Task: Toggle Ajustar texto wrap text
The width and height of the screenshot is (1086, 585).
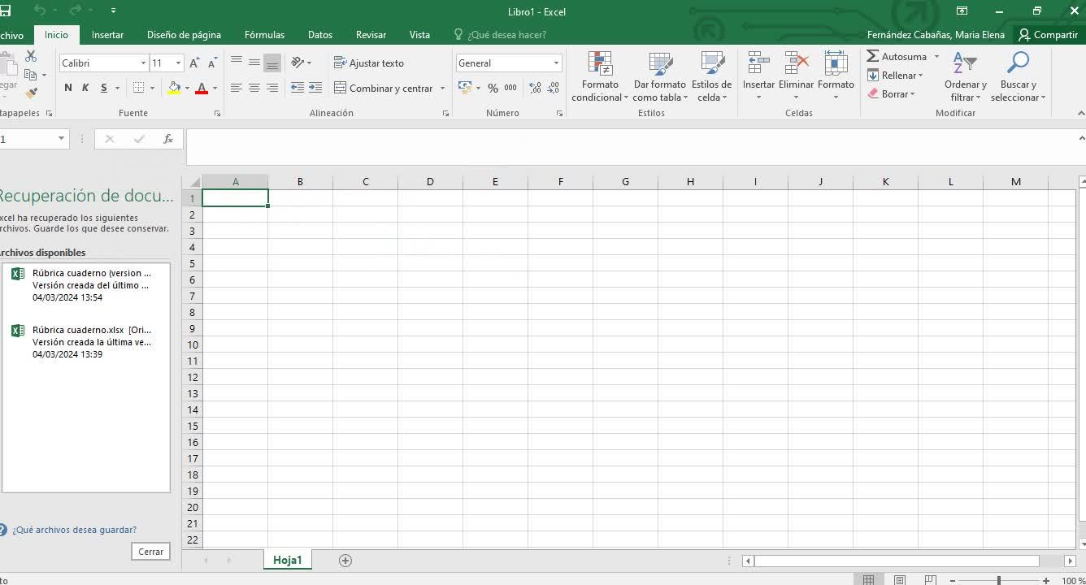Action: pos(369,63)
